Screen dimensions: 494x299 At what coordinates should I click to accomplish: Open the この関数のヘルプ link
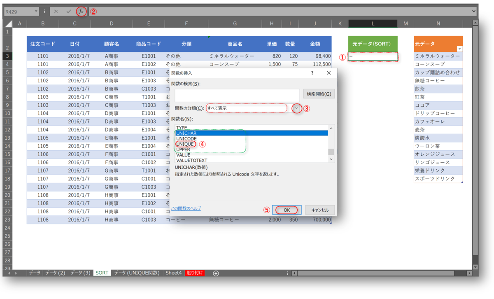(186, 208)
